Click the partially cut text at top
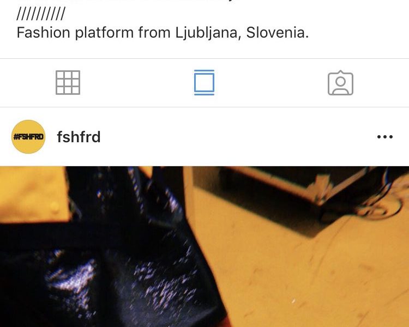The image size is (409, 327). coord(130,1)
